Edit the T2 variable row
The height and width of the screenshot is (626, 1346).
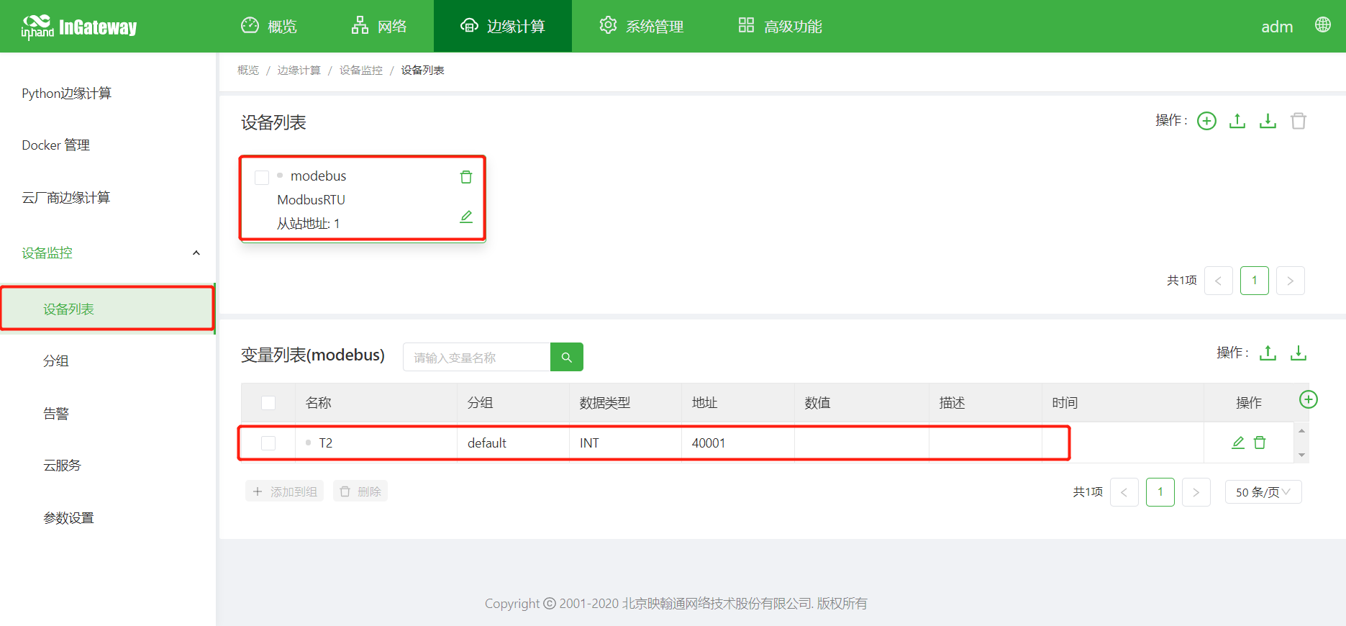(1237, 443)
